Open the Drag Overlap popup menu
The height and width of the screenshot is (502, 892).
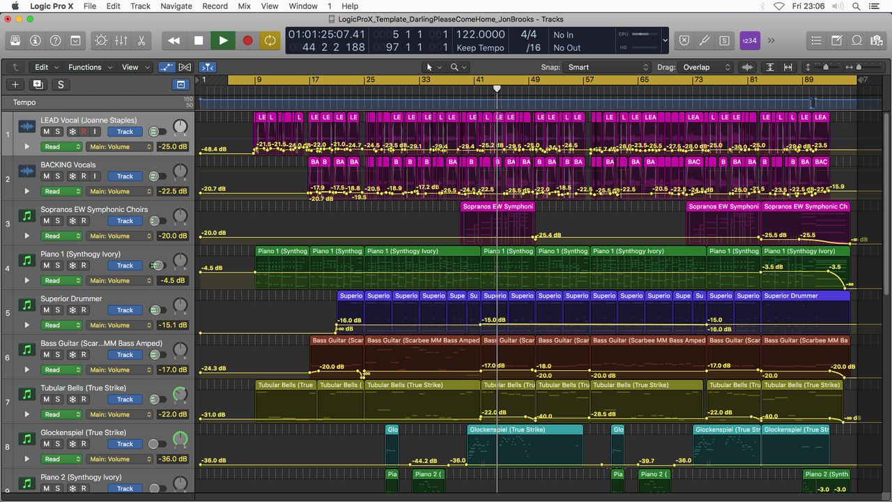pos(706,67)
